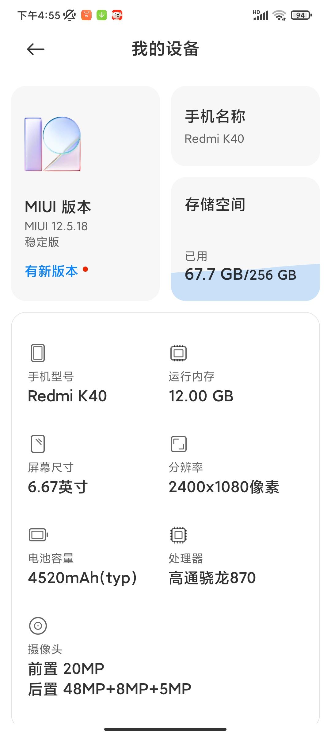Tap the Wi-Fi status bar icon
The width and height of the screenshot is (331, 737).
(x=279, y=15)
